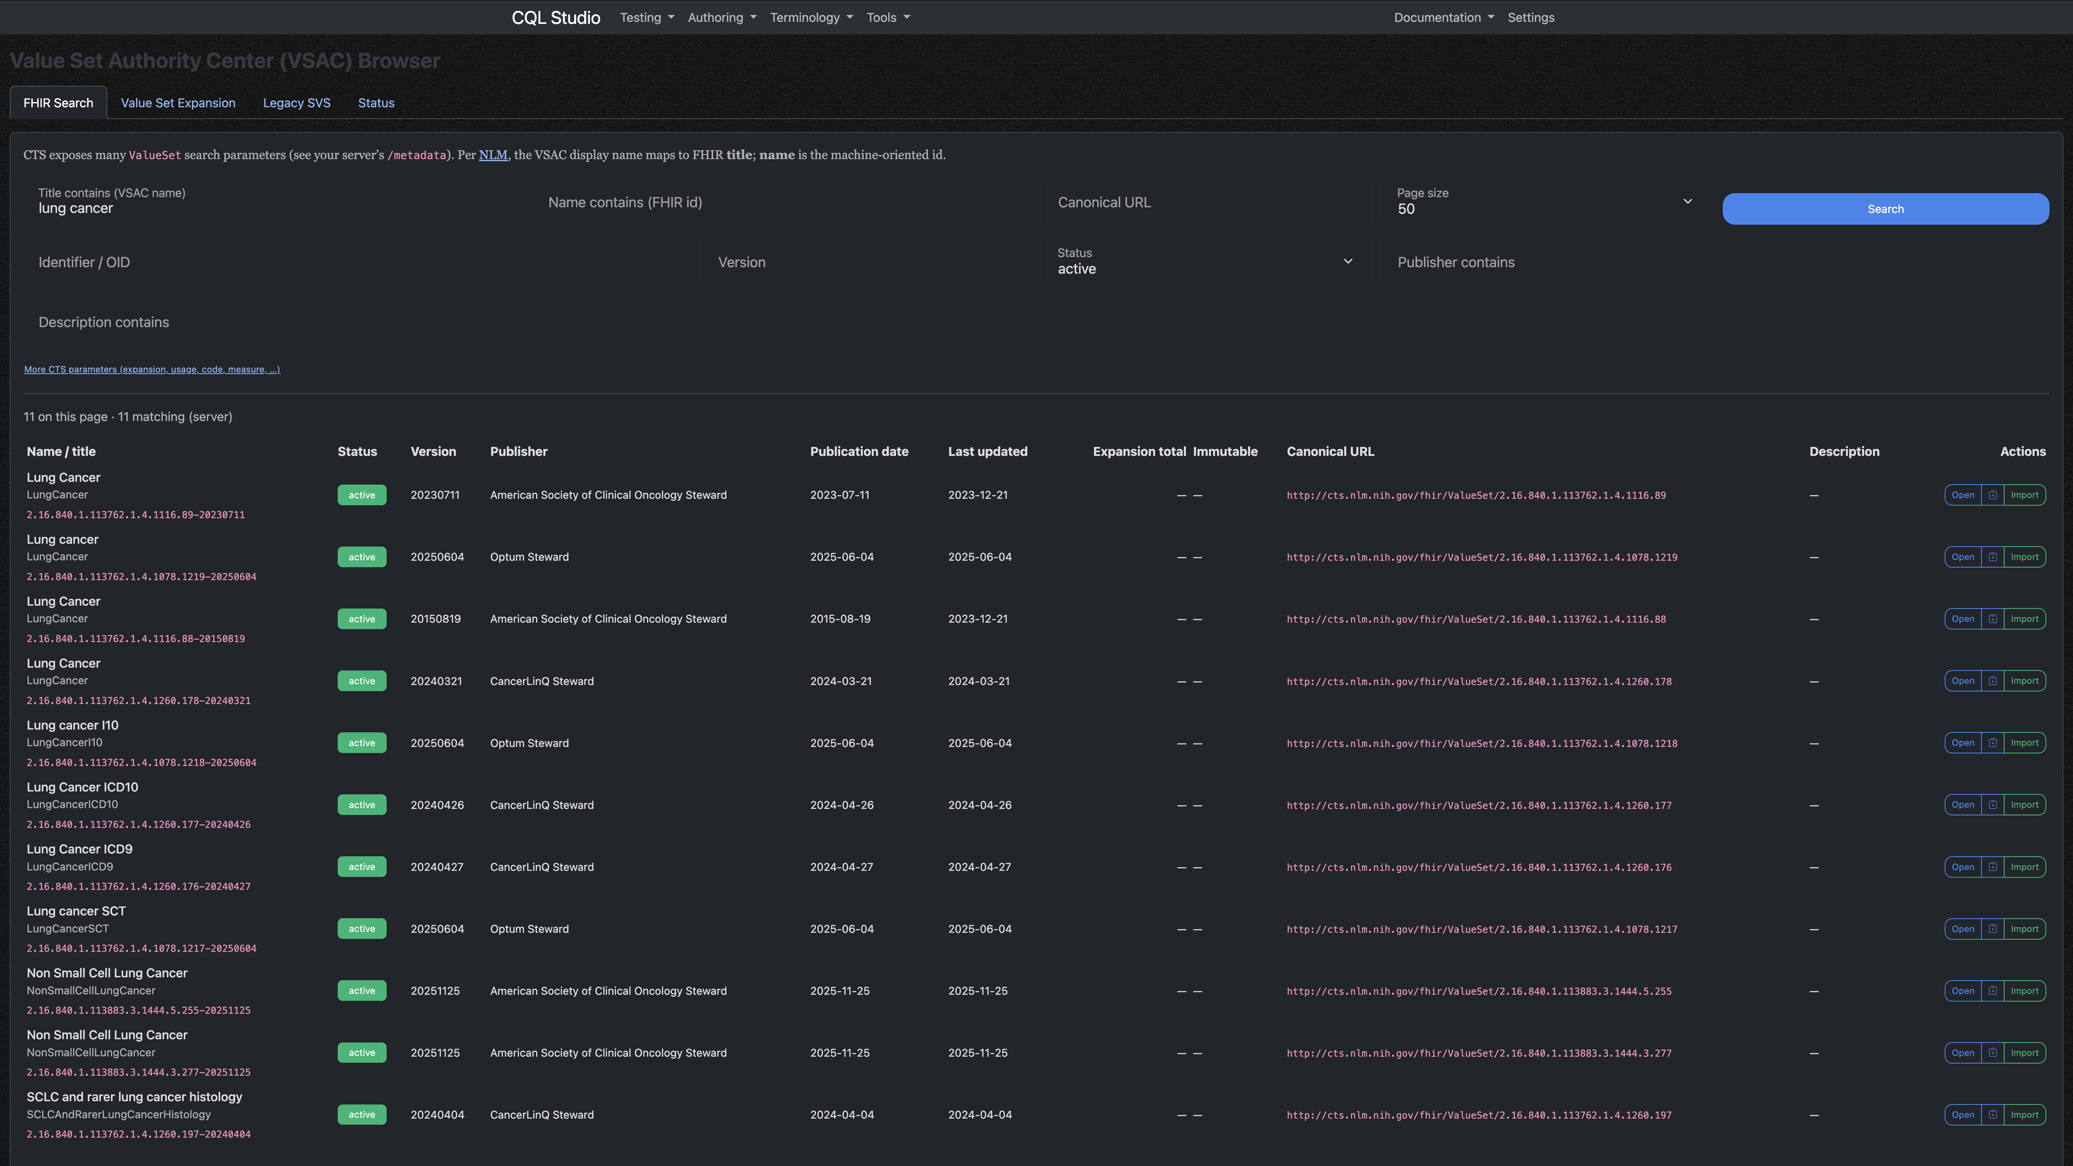
Task: Import the Lung cancer I10 value set
Action: tap(2024, 743)
